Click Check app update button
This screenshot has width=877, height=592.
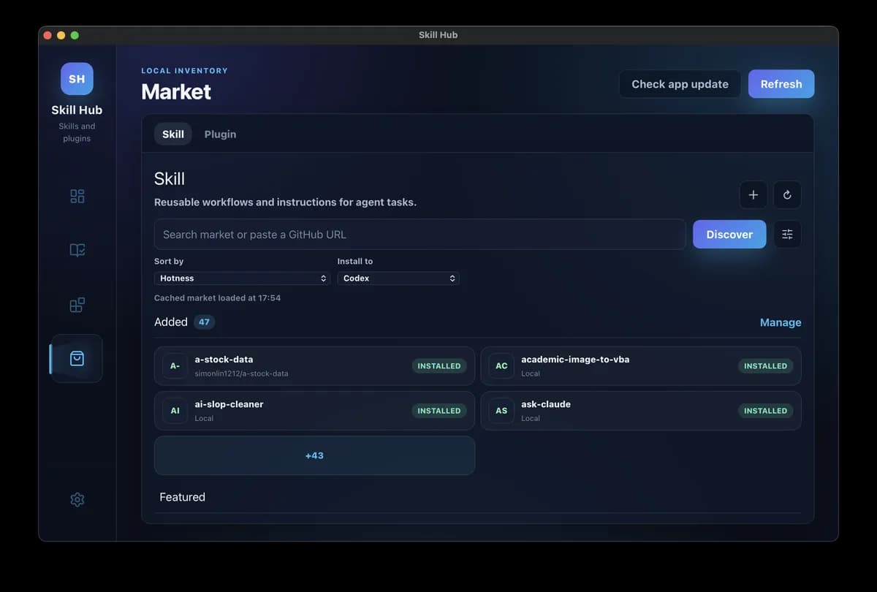680,84
